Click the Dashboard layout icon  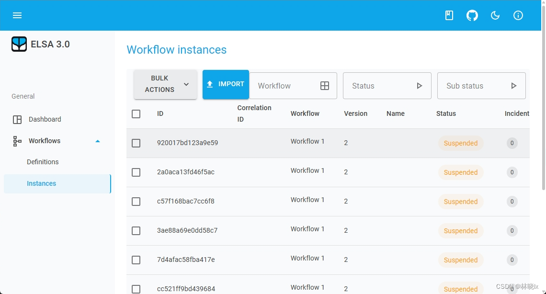(17, 120)
